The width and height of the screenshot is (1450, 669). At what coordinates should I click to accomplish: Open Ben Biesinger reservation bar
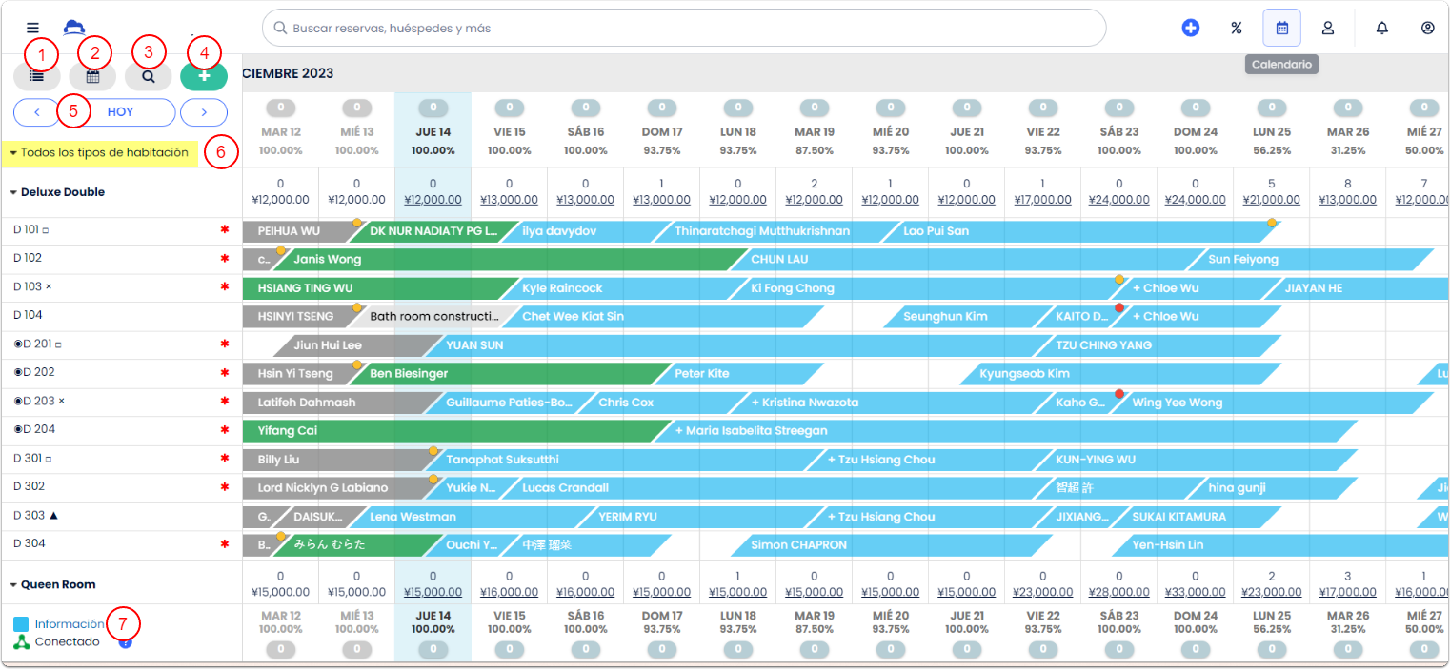point(514,374)
